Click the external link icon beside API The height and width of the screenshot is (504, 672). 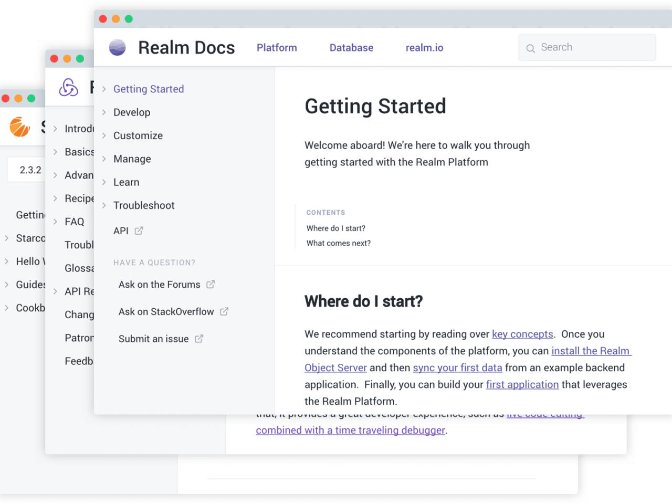click(x=139, y=230)
